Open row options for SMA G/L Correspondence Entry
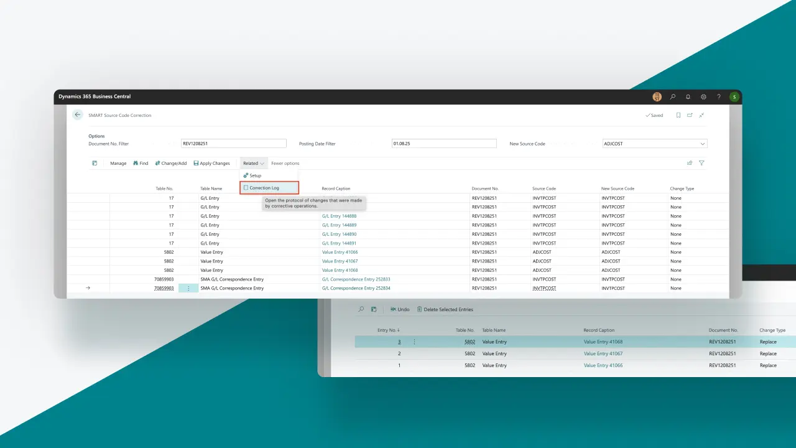 188,288
